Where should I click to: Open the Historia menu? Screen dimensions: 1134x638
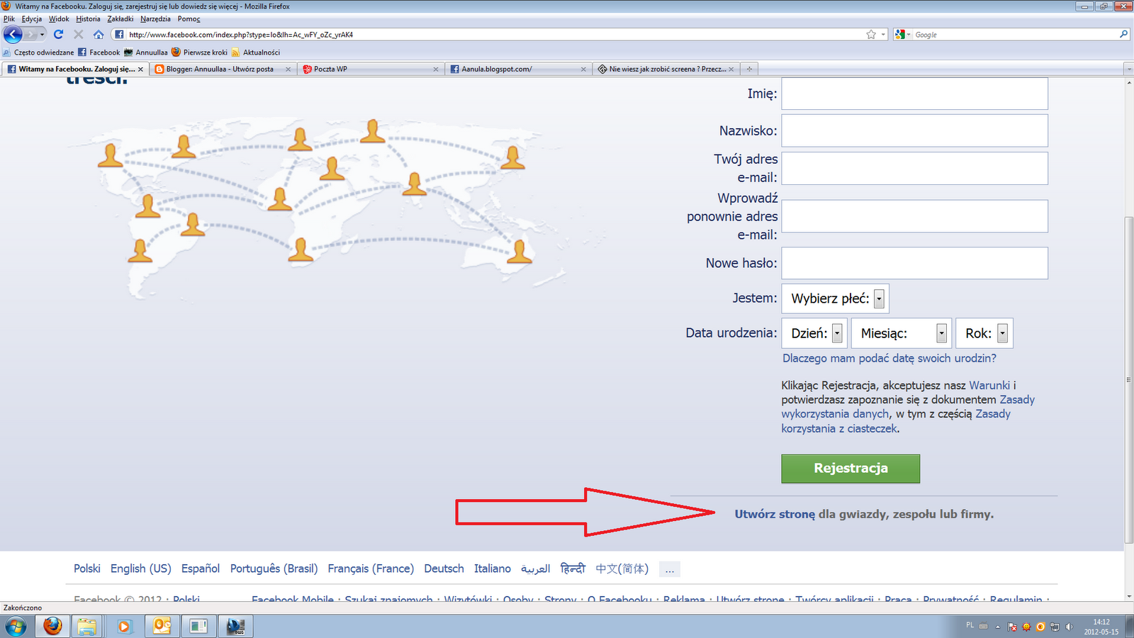point(89,18)
